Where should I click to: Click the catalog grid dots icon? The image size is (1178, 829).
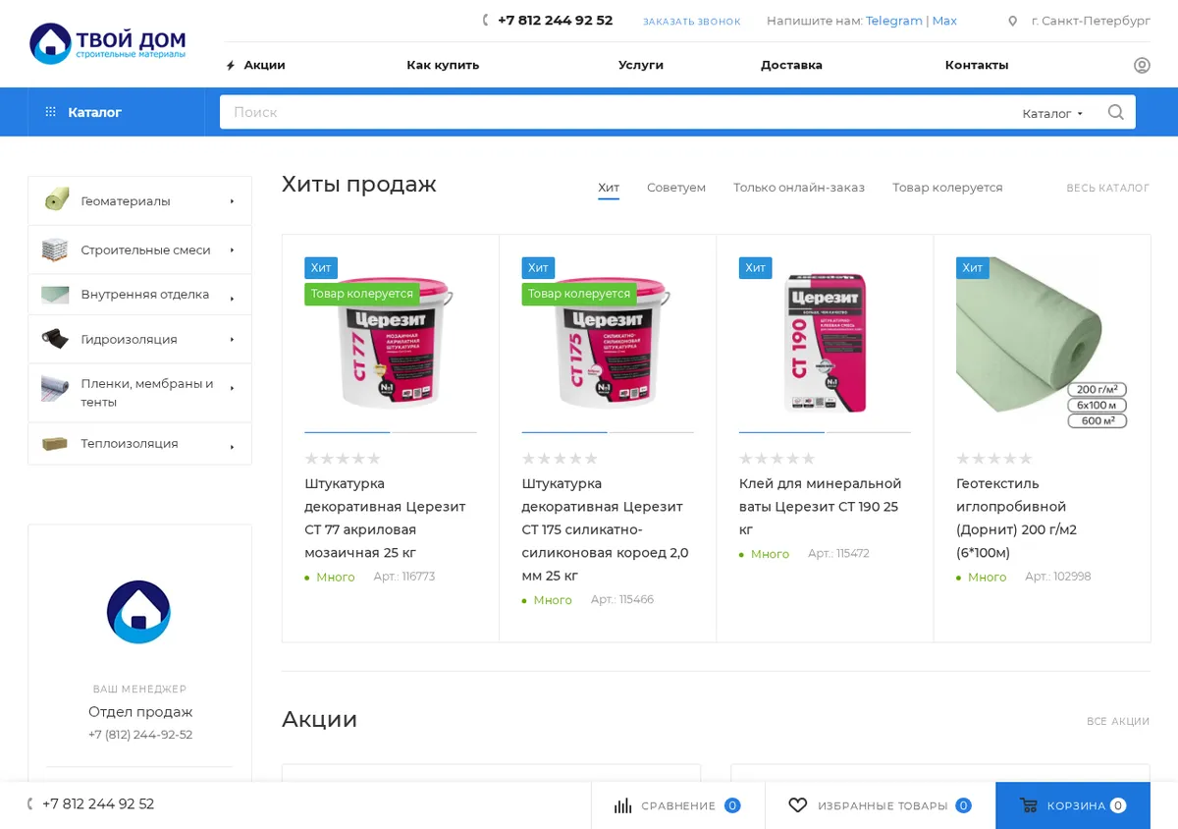coord(51,112)
